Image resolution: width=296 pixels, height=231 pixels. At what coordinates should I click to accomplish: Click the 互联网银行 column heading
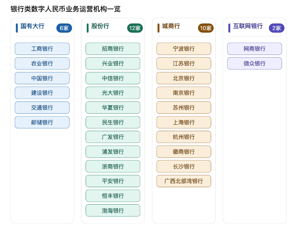click(248, 26)
